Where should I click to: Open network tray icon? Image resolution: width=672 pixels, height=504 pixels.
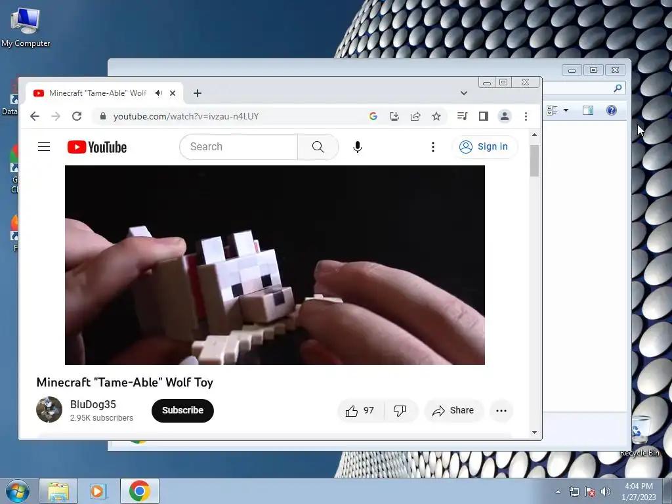click(574, 492)
